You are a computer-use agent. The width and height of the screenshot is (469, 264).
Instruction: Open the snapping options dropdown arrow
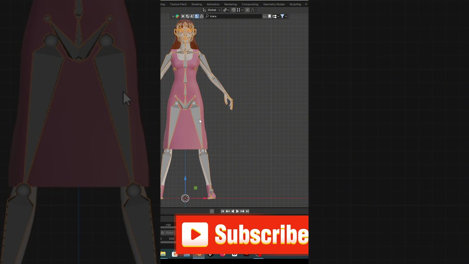242,10
